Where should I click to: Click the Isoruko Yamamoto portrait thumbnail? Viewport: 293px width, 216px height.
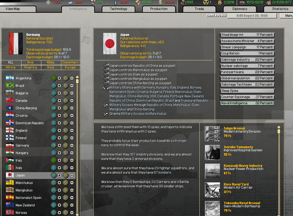pyautogui.click(x=212, y=153)
